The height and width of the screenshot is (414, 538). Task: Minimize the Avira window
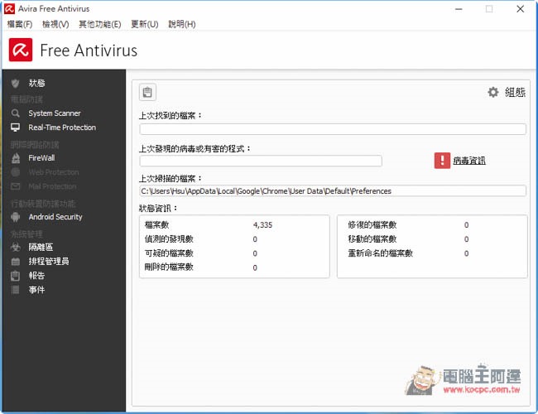[459, 9]
